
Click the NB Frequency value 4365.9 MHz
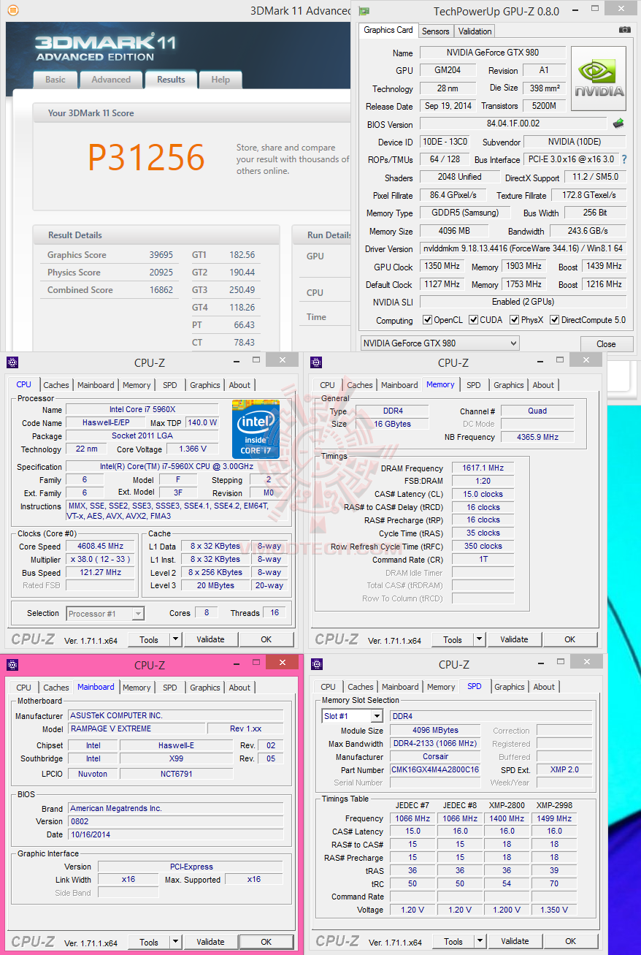point(537,437)
